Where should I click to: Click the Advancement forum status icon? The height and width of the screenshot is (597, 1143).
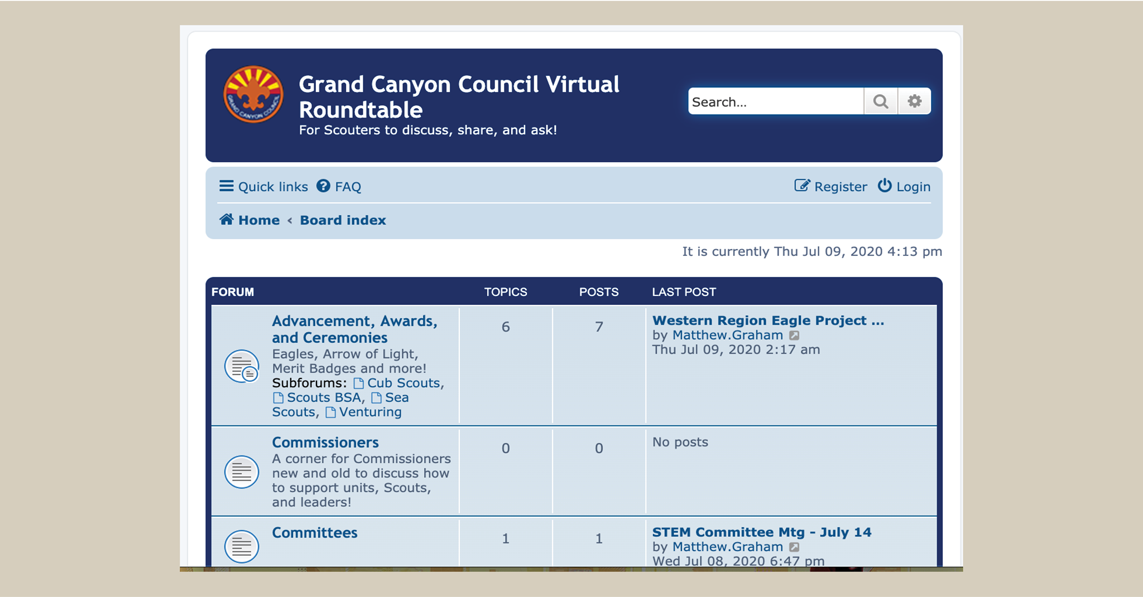pyautogui.click(x=242, y=366)
